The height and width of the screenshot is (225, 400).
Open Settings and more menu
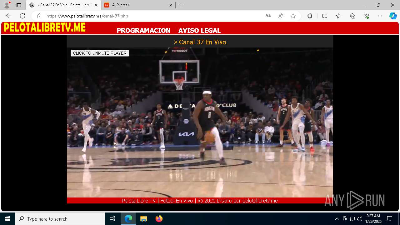pos(380,16)
